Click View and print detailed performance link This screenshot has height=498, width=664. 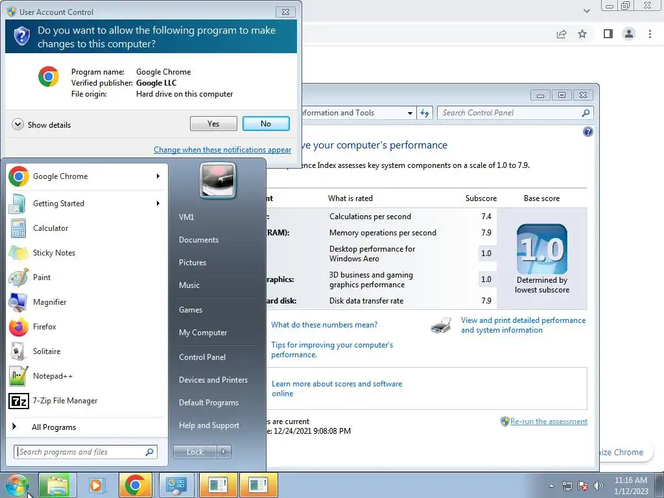[523, 326]
